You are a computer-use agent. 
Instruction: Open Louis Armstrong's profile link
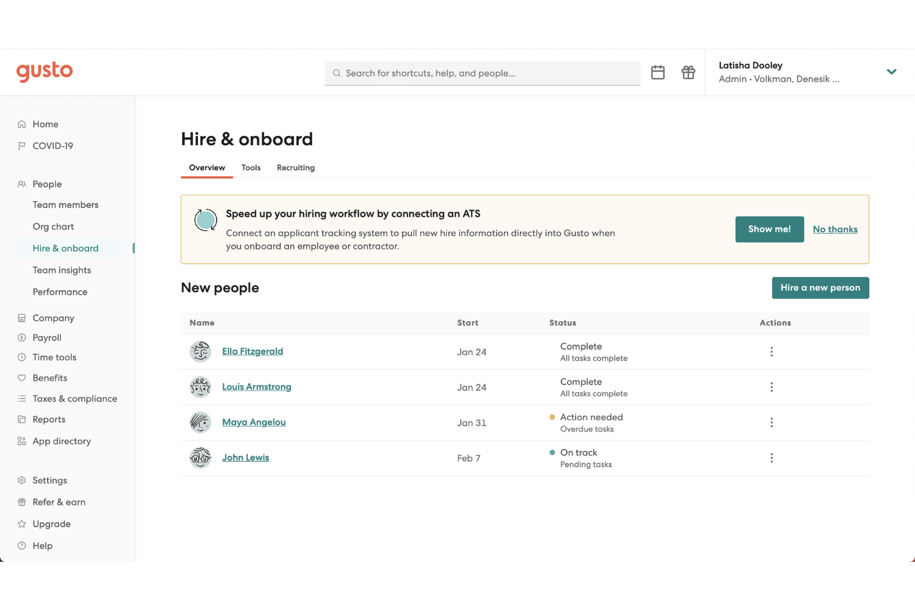coord(257,387)
